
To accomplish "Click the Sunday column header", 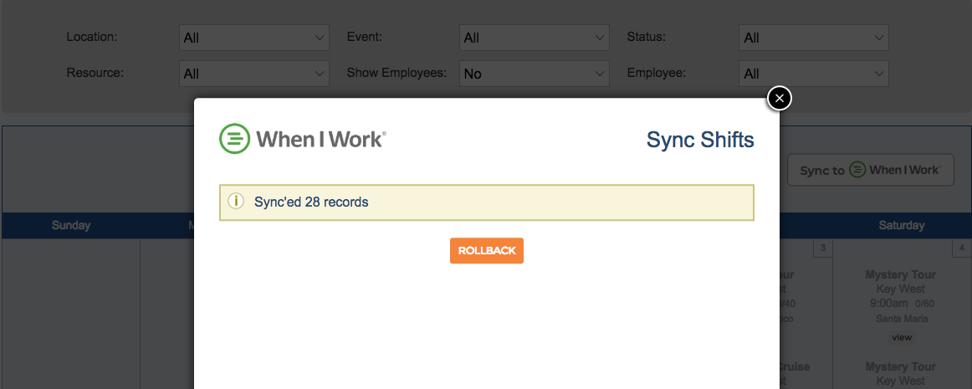I will pyautogui.click(x=71, y=226).
